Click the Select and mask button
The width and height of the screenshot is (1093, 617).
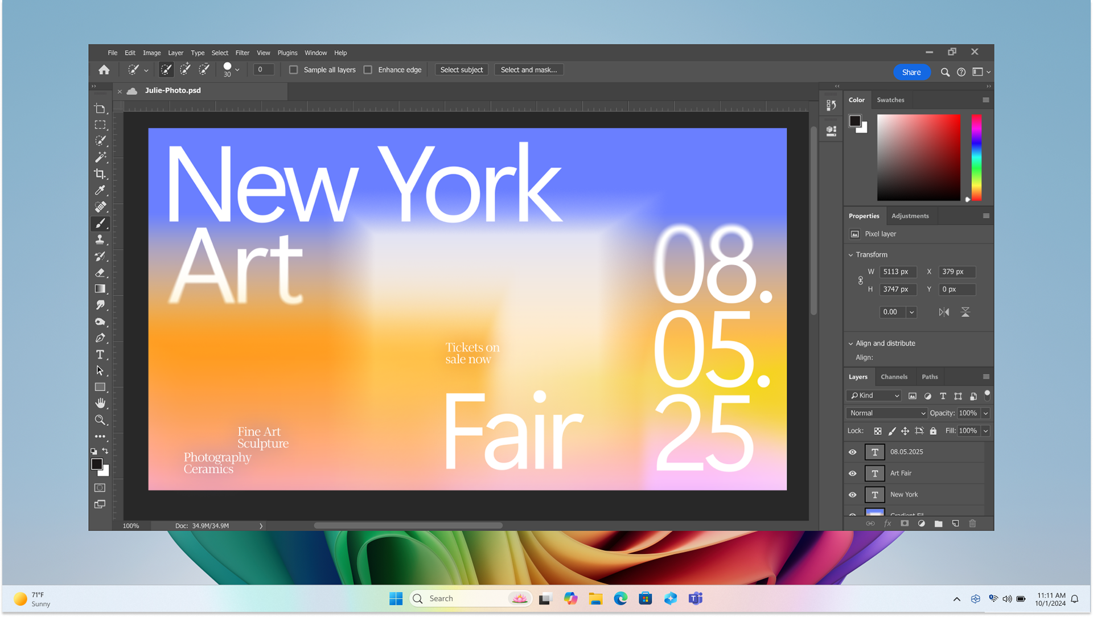click(528, 70)
